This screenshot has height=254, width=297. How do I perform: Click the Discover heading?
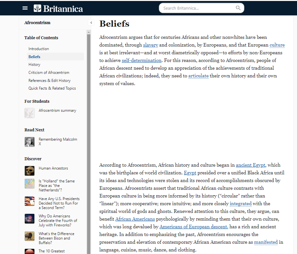33,159
